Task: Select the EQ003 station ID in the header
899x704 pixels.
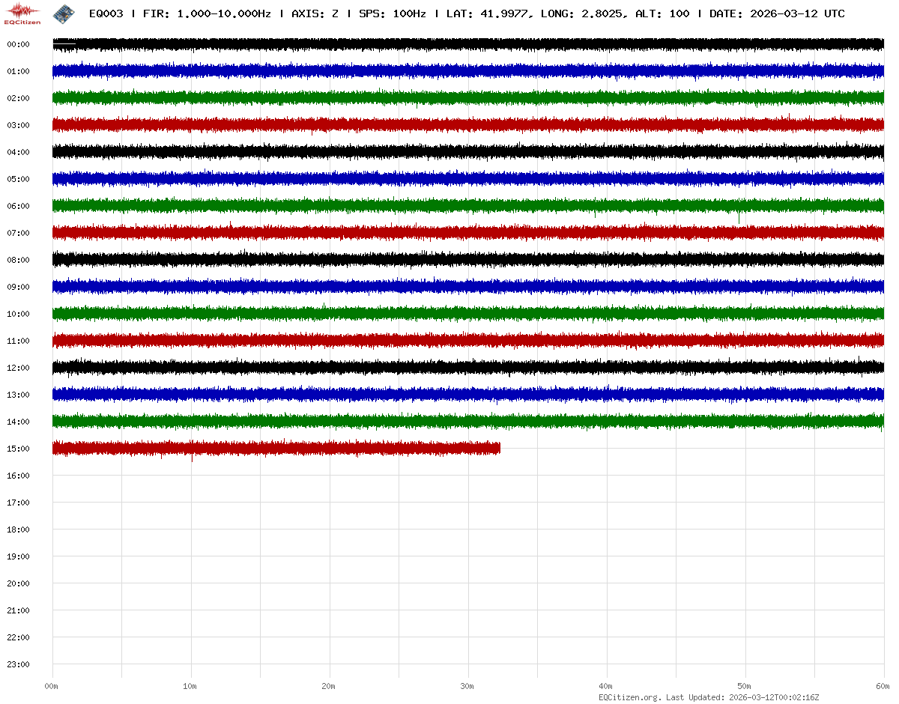Action: 106,14
